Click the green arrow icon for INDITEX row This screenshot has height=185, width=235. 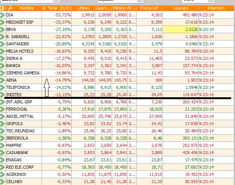click(x=2, y=95)
